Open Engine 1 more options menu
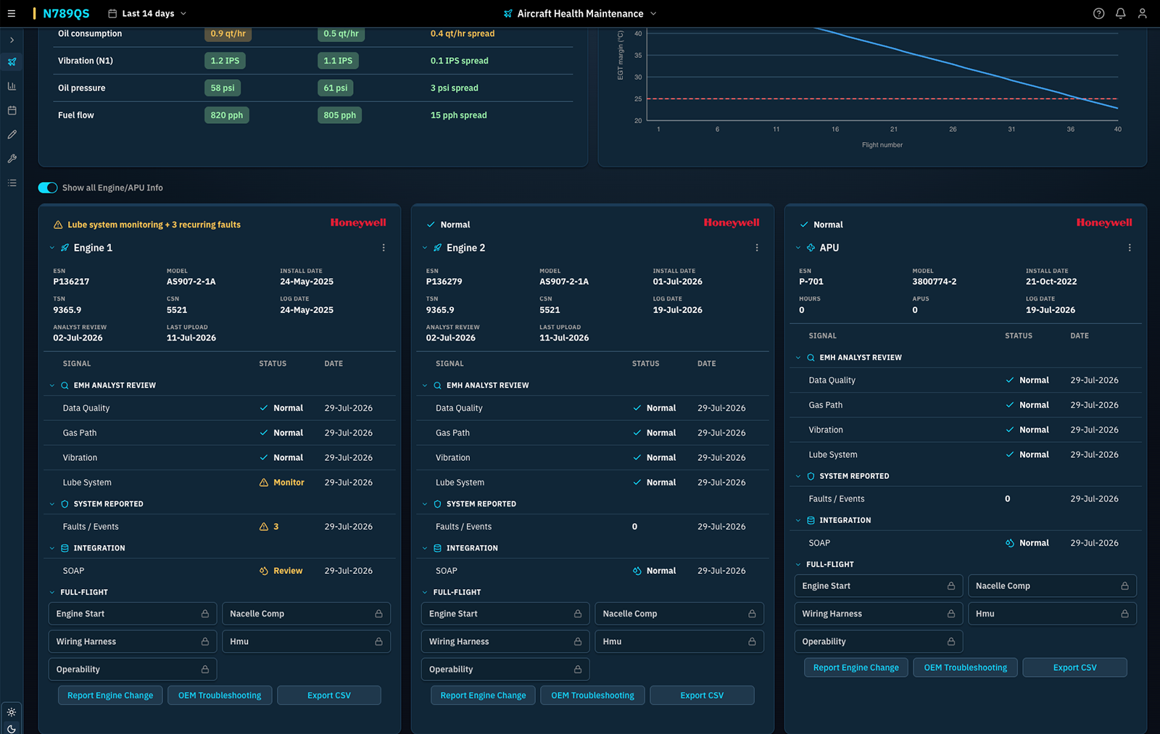 click(x=384, y=248)
